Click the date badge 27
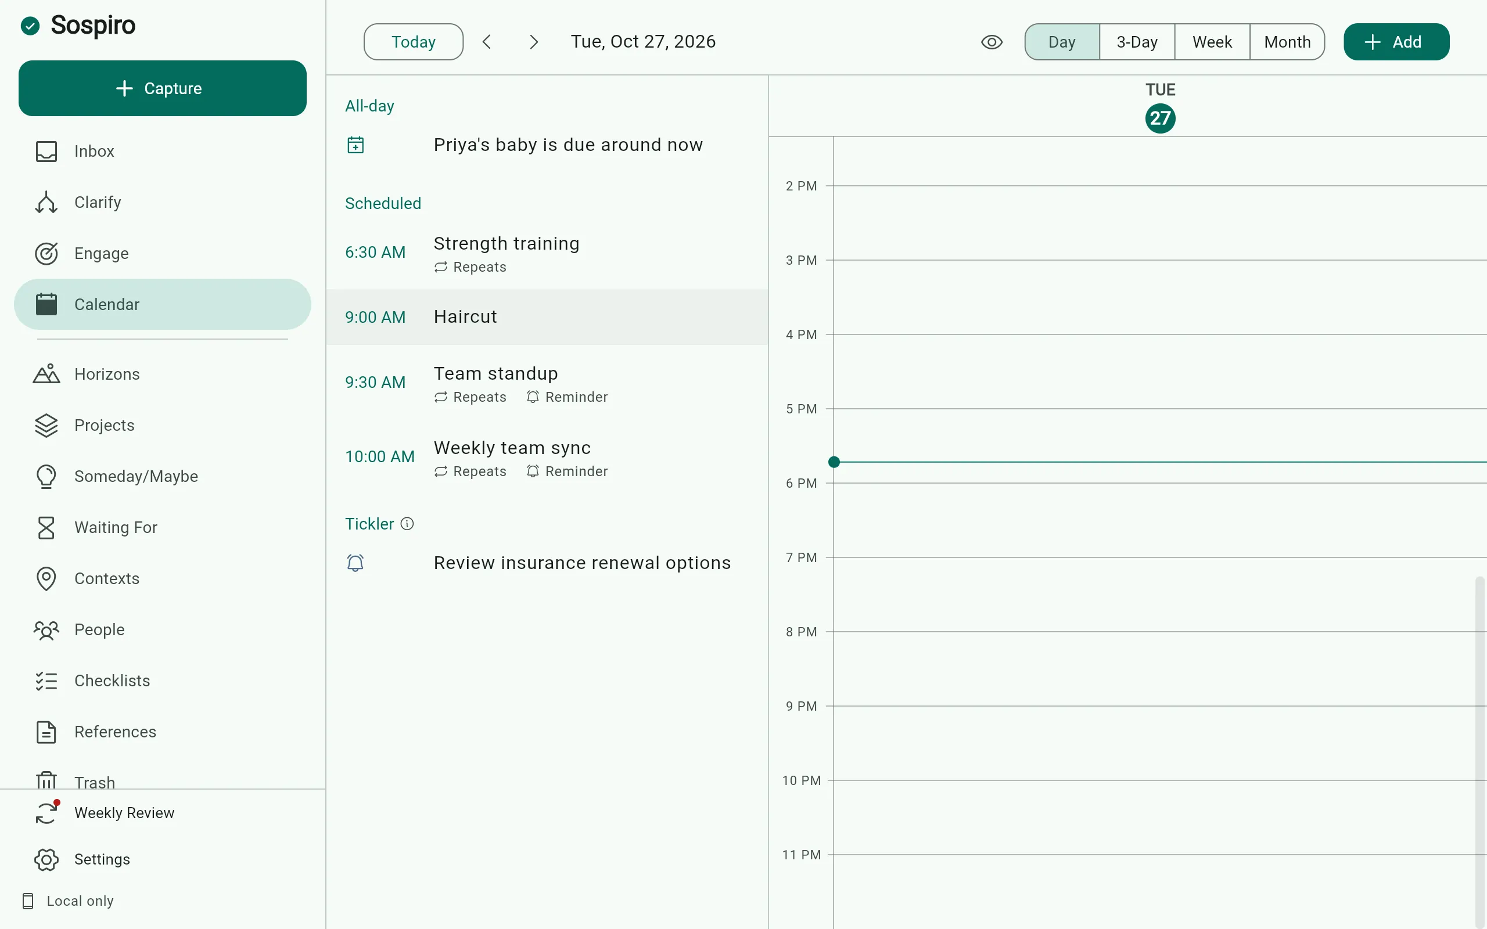 (x=1160, y=118)
